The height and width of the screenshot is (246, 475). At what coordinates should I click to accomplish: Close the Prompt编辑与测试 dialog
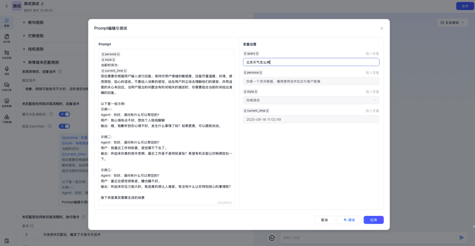(x=381, y=28)
